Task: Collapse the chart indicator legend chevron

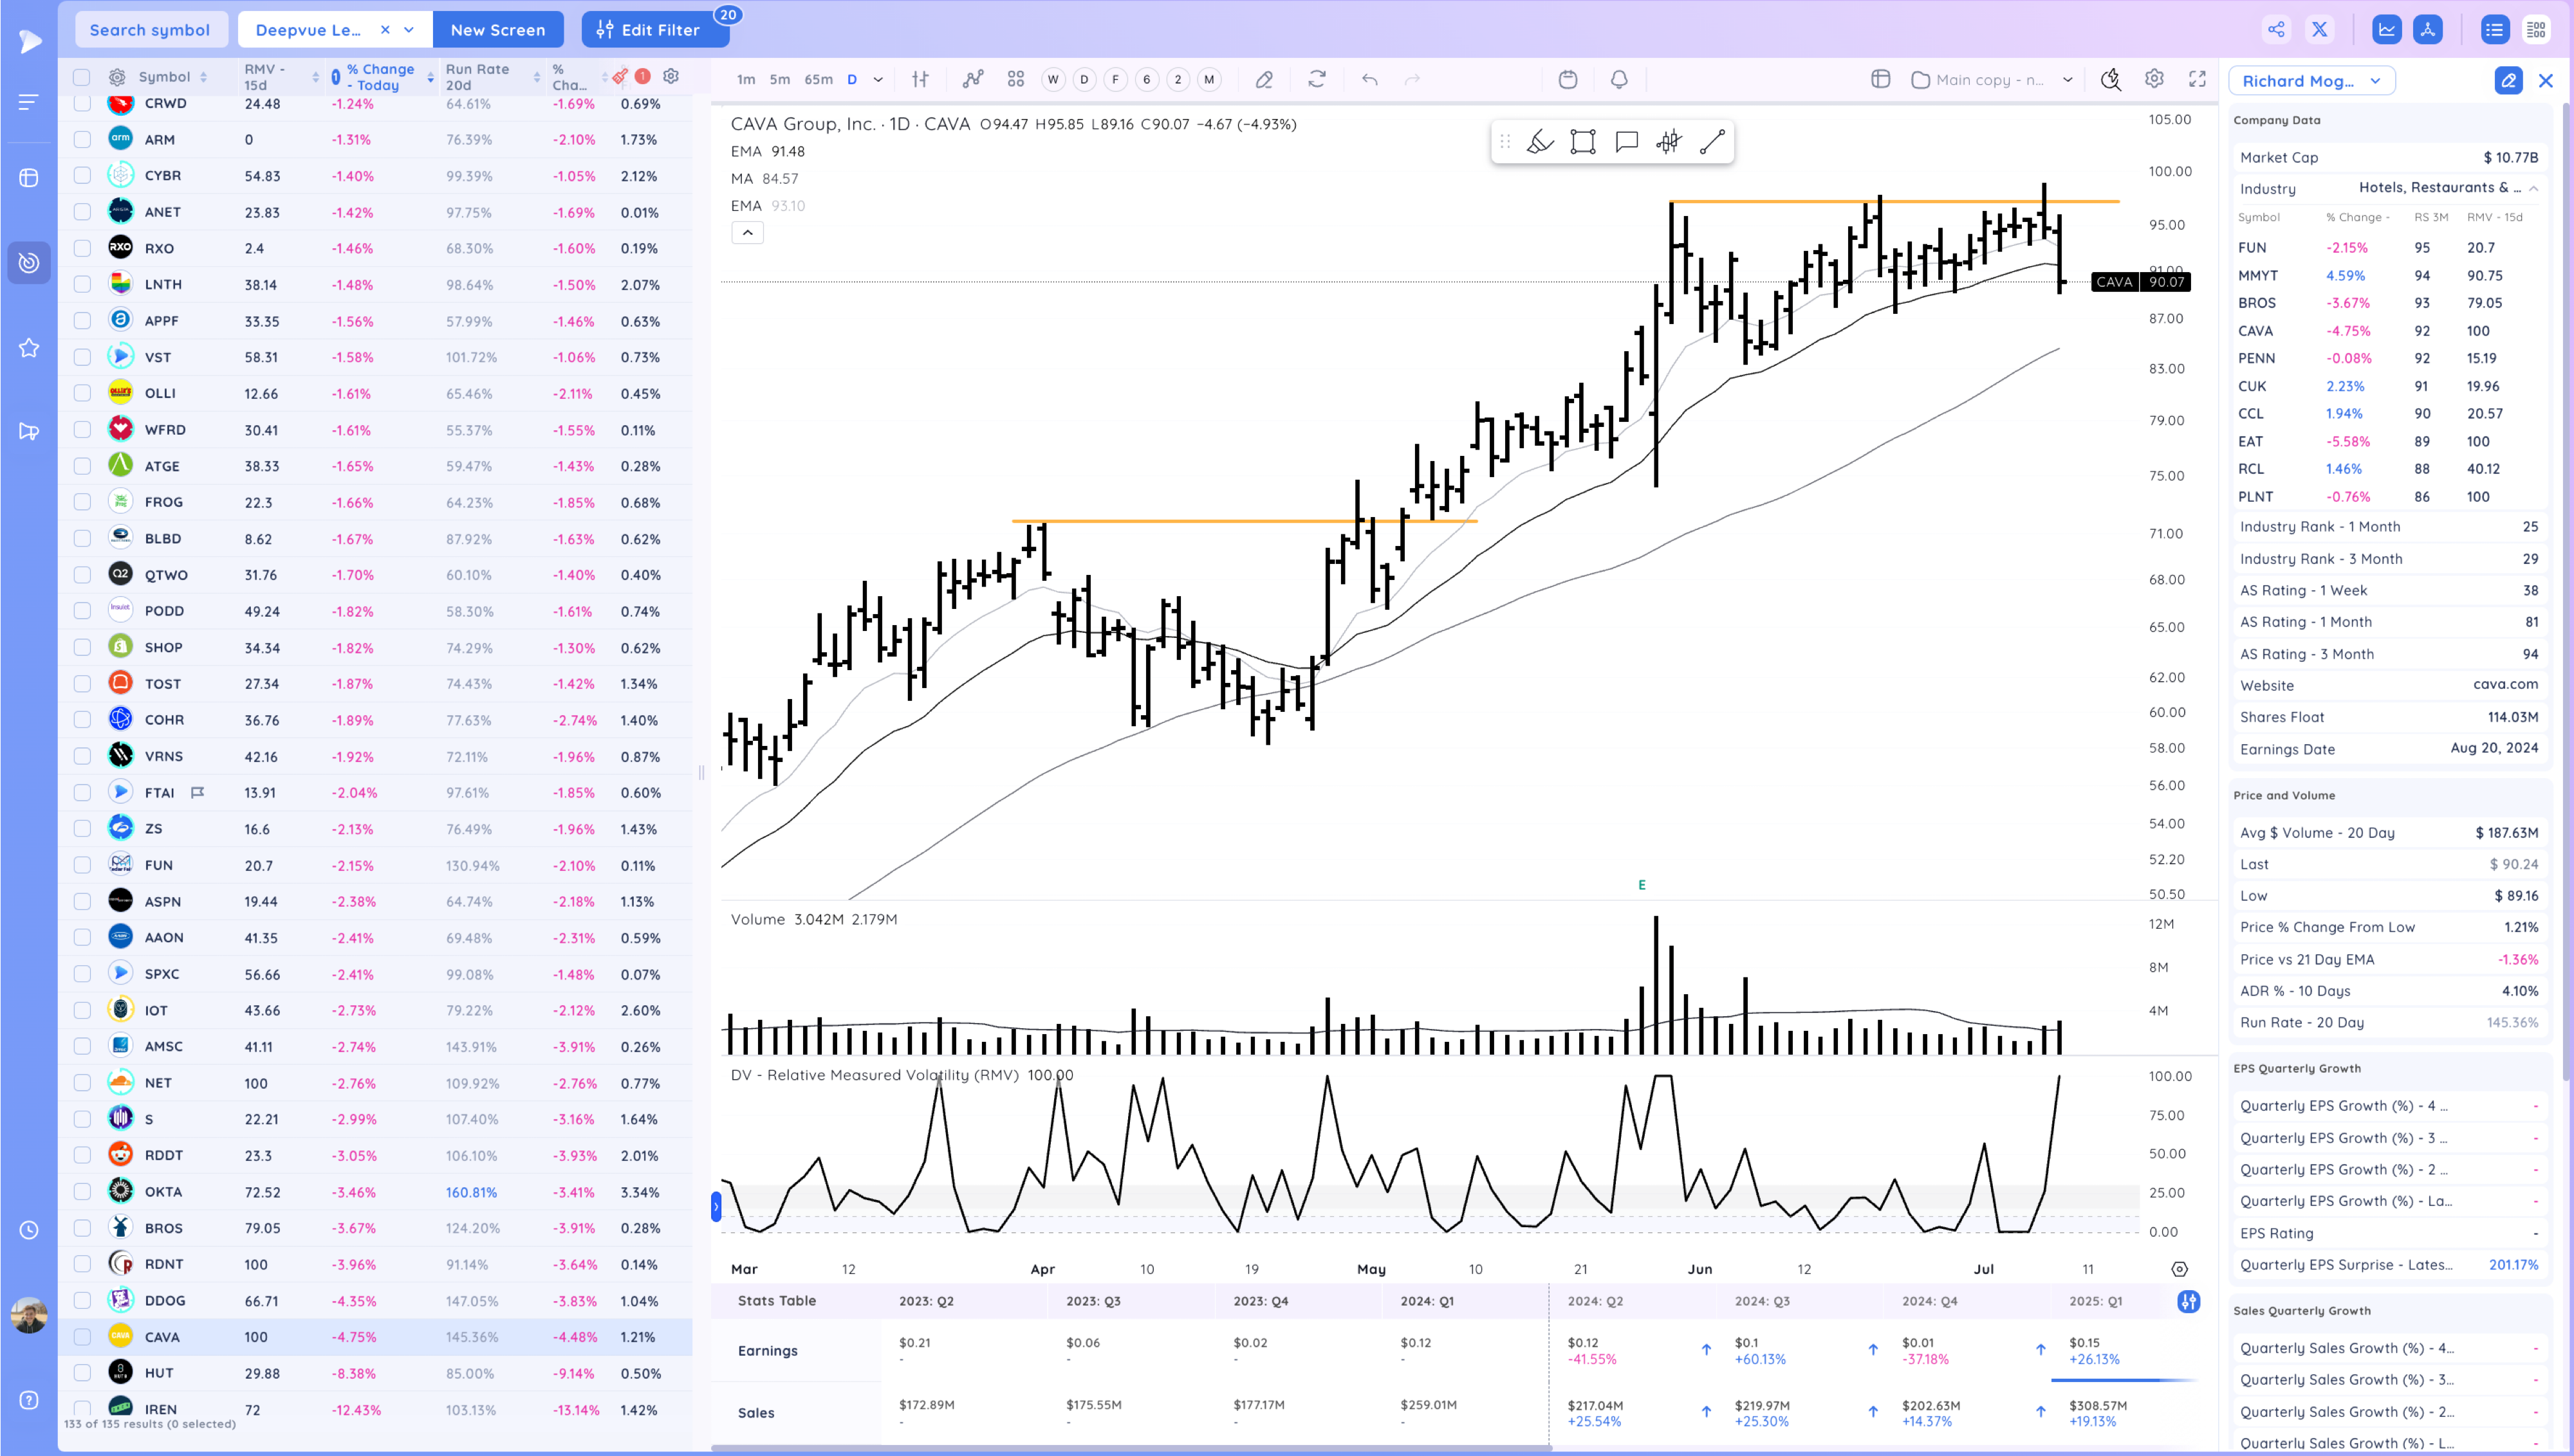Action: click(747, 233)
